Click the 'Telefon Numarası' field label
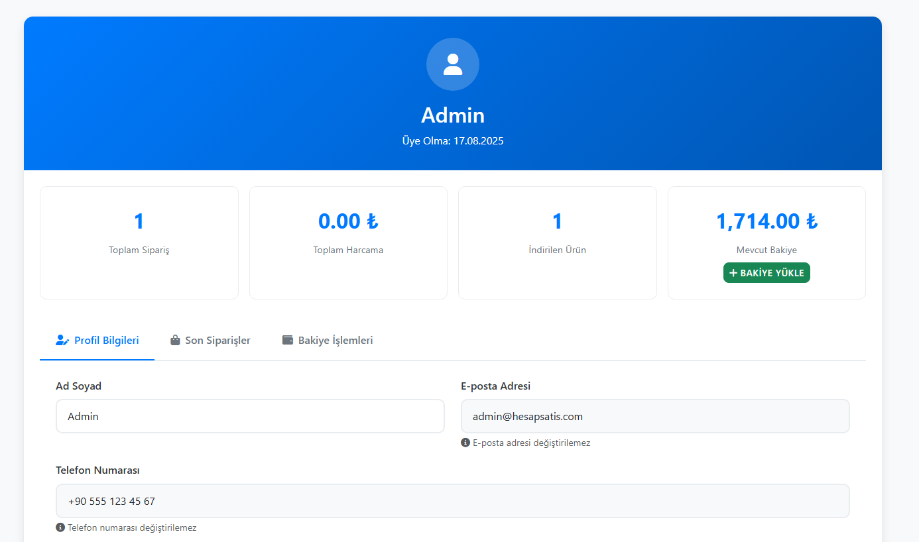 (97, 470)
